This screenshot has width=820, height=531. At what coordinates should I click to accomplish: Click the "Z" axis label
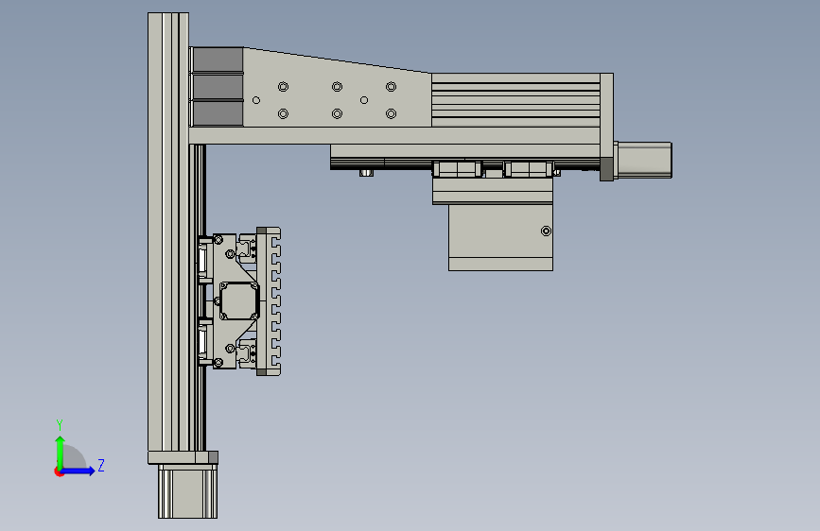[x=101, y=465]
